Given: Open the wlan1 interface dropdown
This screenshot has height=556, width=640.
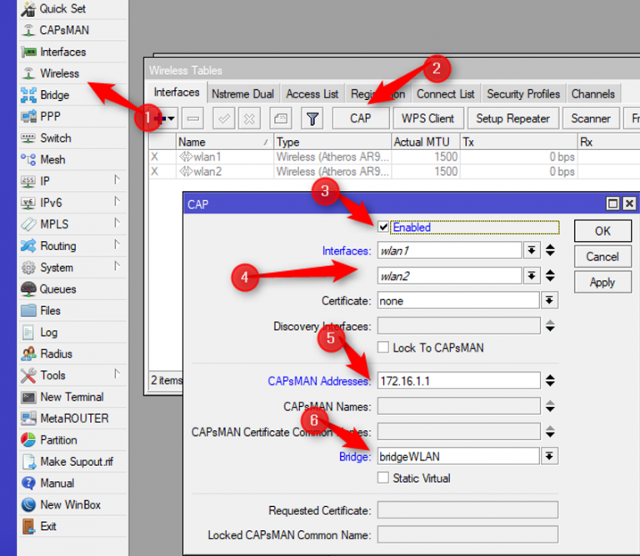Looking at the screenshot, I should pyautogui.click(x=532, y=251).
